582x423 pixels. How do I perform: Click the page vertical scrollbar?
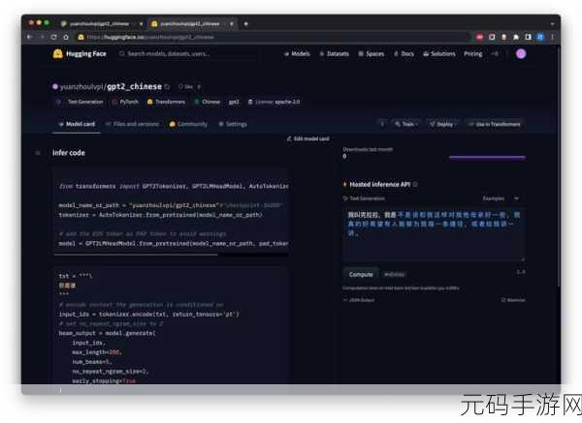558,166
